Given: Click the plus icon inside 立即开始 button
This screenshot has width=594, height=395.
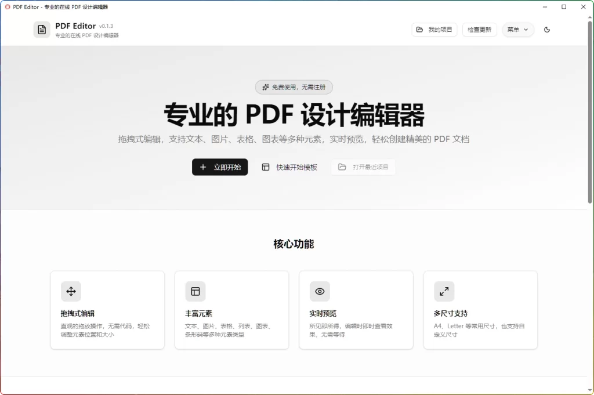Looking at the screenshot, I should point(203,167).
